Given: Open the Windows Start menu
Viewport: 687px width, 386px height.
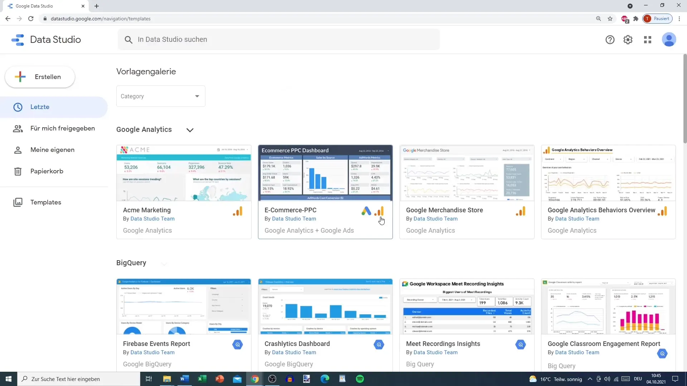Looking at the screenshot, I should [9, 379].
